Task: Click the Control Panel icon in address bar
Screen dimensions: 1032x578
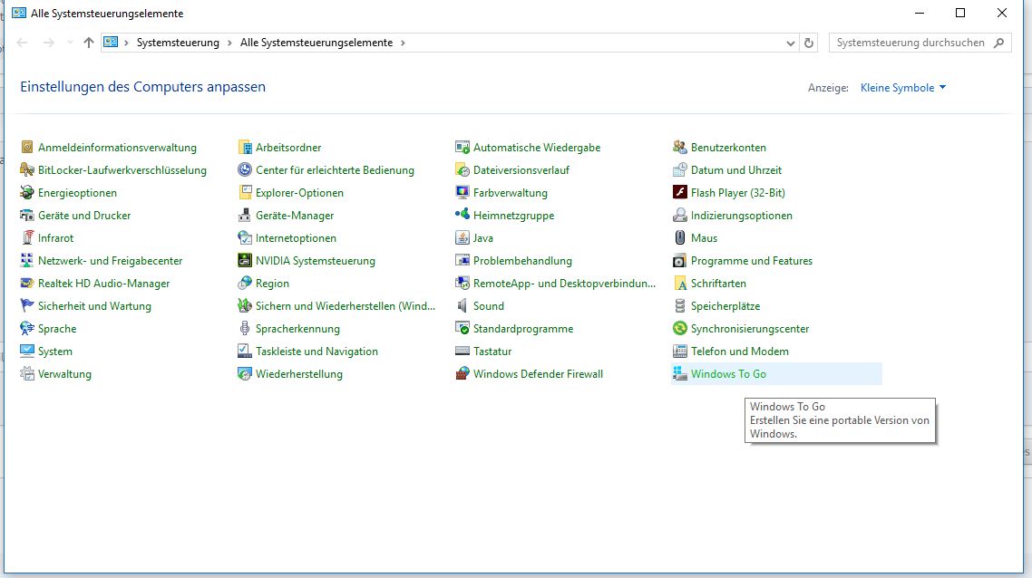Action: click(111, 43)
